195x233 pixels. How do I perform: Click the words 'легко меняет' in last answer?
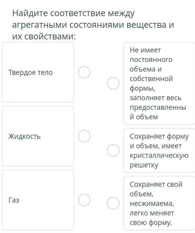(x=152, y=213)
